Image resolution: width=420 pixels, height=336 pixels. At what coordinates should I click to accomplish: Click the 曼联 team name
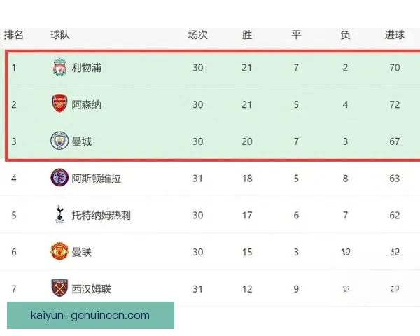pyautogui.click(x=82, y=251)
